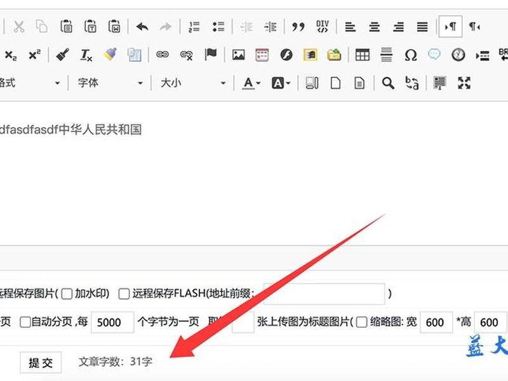Insert an image
Viewport: 508px width, 381px height.
(239, 55)
